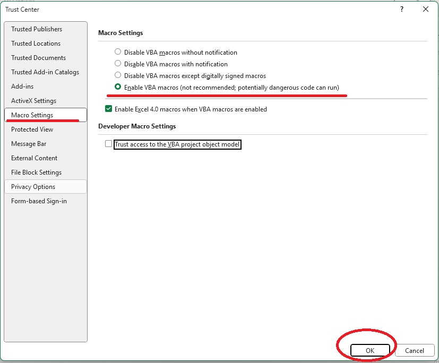Uncheck Enable Excel 4.0 macros checkbox
Image resolution: width=439 pixels, height=363 pixels.
(109, 109)
